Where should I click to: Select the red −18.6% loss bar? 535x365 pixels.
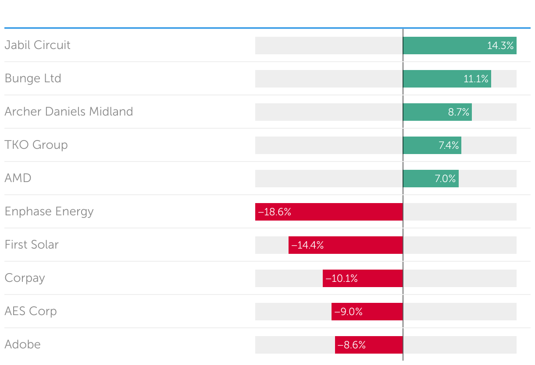click(x=329, y=212)
